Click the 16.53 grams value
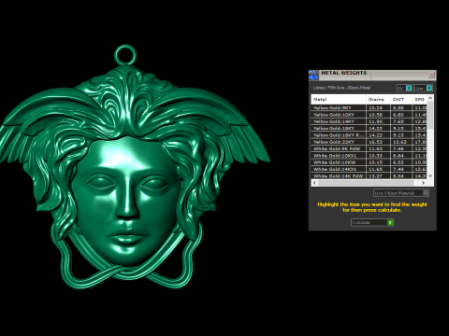Screen dimensions: 449x336 point(376,142)
